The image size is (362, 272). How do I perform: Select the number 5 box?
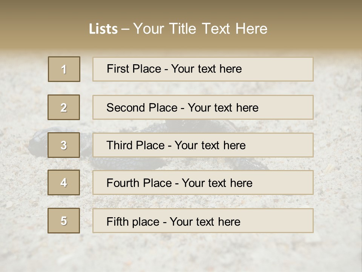coord(64,221)
